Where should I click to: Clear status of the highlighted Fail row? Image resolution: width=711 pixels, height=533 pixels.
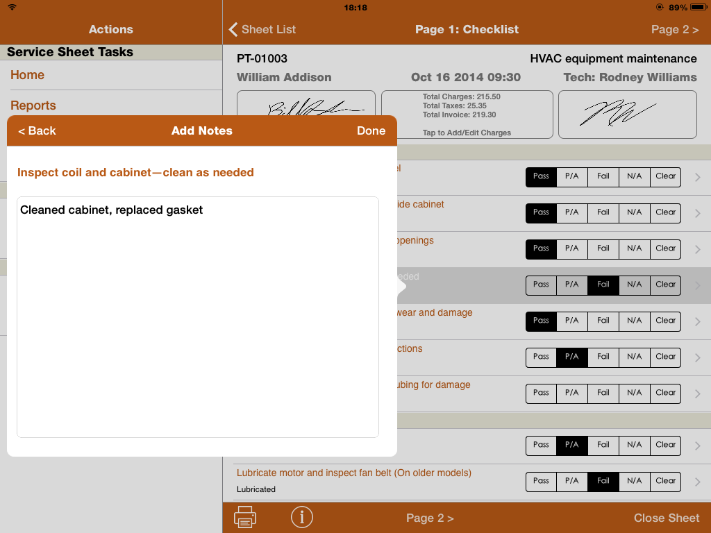[665, 285]
